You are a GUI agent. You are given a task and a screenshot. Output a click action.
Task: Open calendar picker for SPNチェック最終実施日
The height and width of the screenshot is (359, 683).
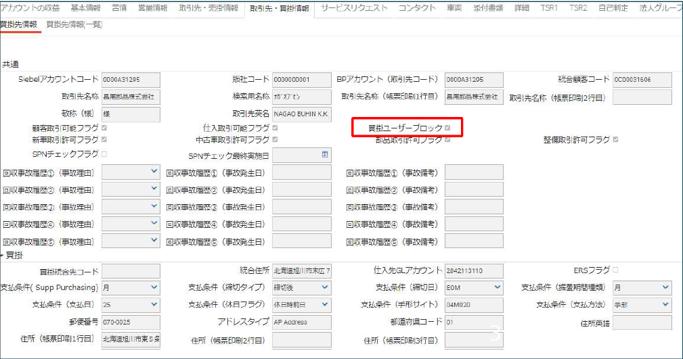click(x=325, y=155)
